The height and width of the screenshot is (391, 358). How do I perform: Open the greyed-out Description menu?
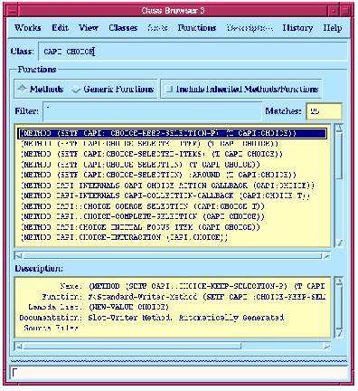[x=250, y=28]
